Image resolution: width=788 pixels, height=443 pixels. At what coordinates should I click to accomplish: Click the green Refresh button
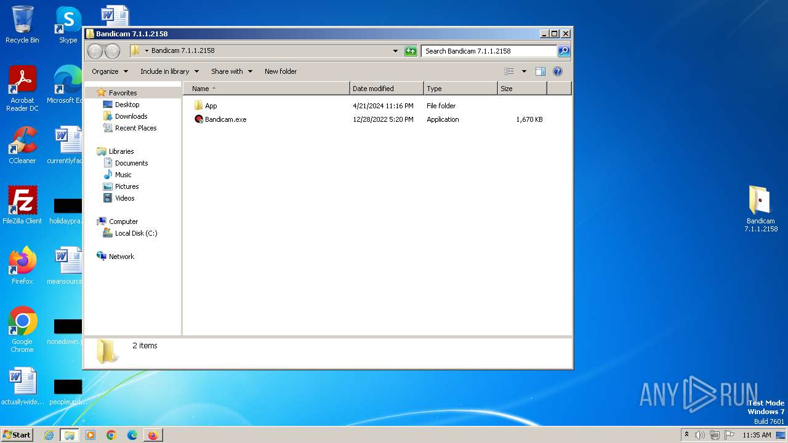[x=411, y=51]
